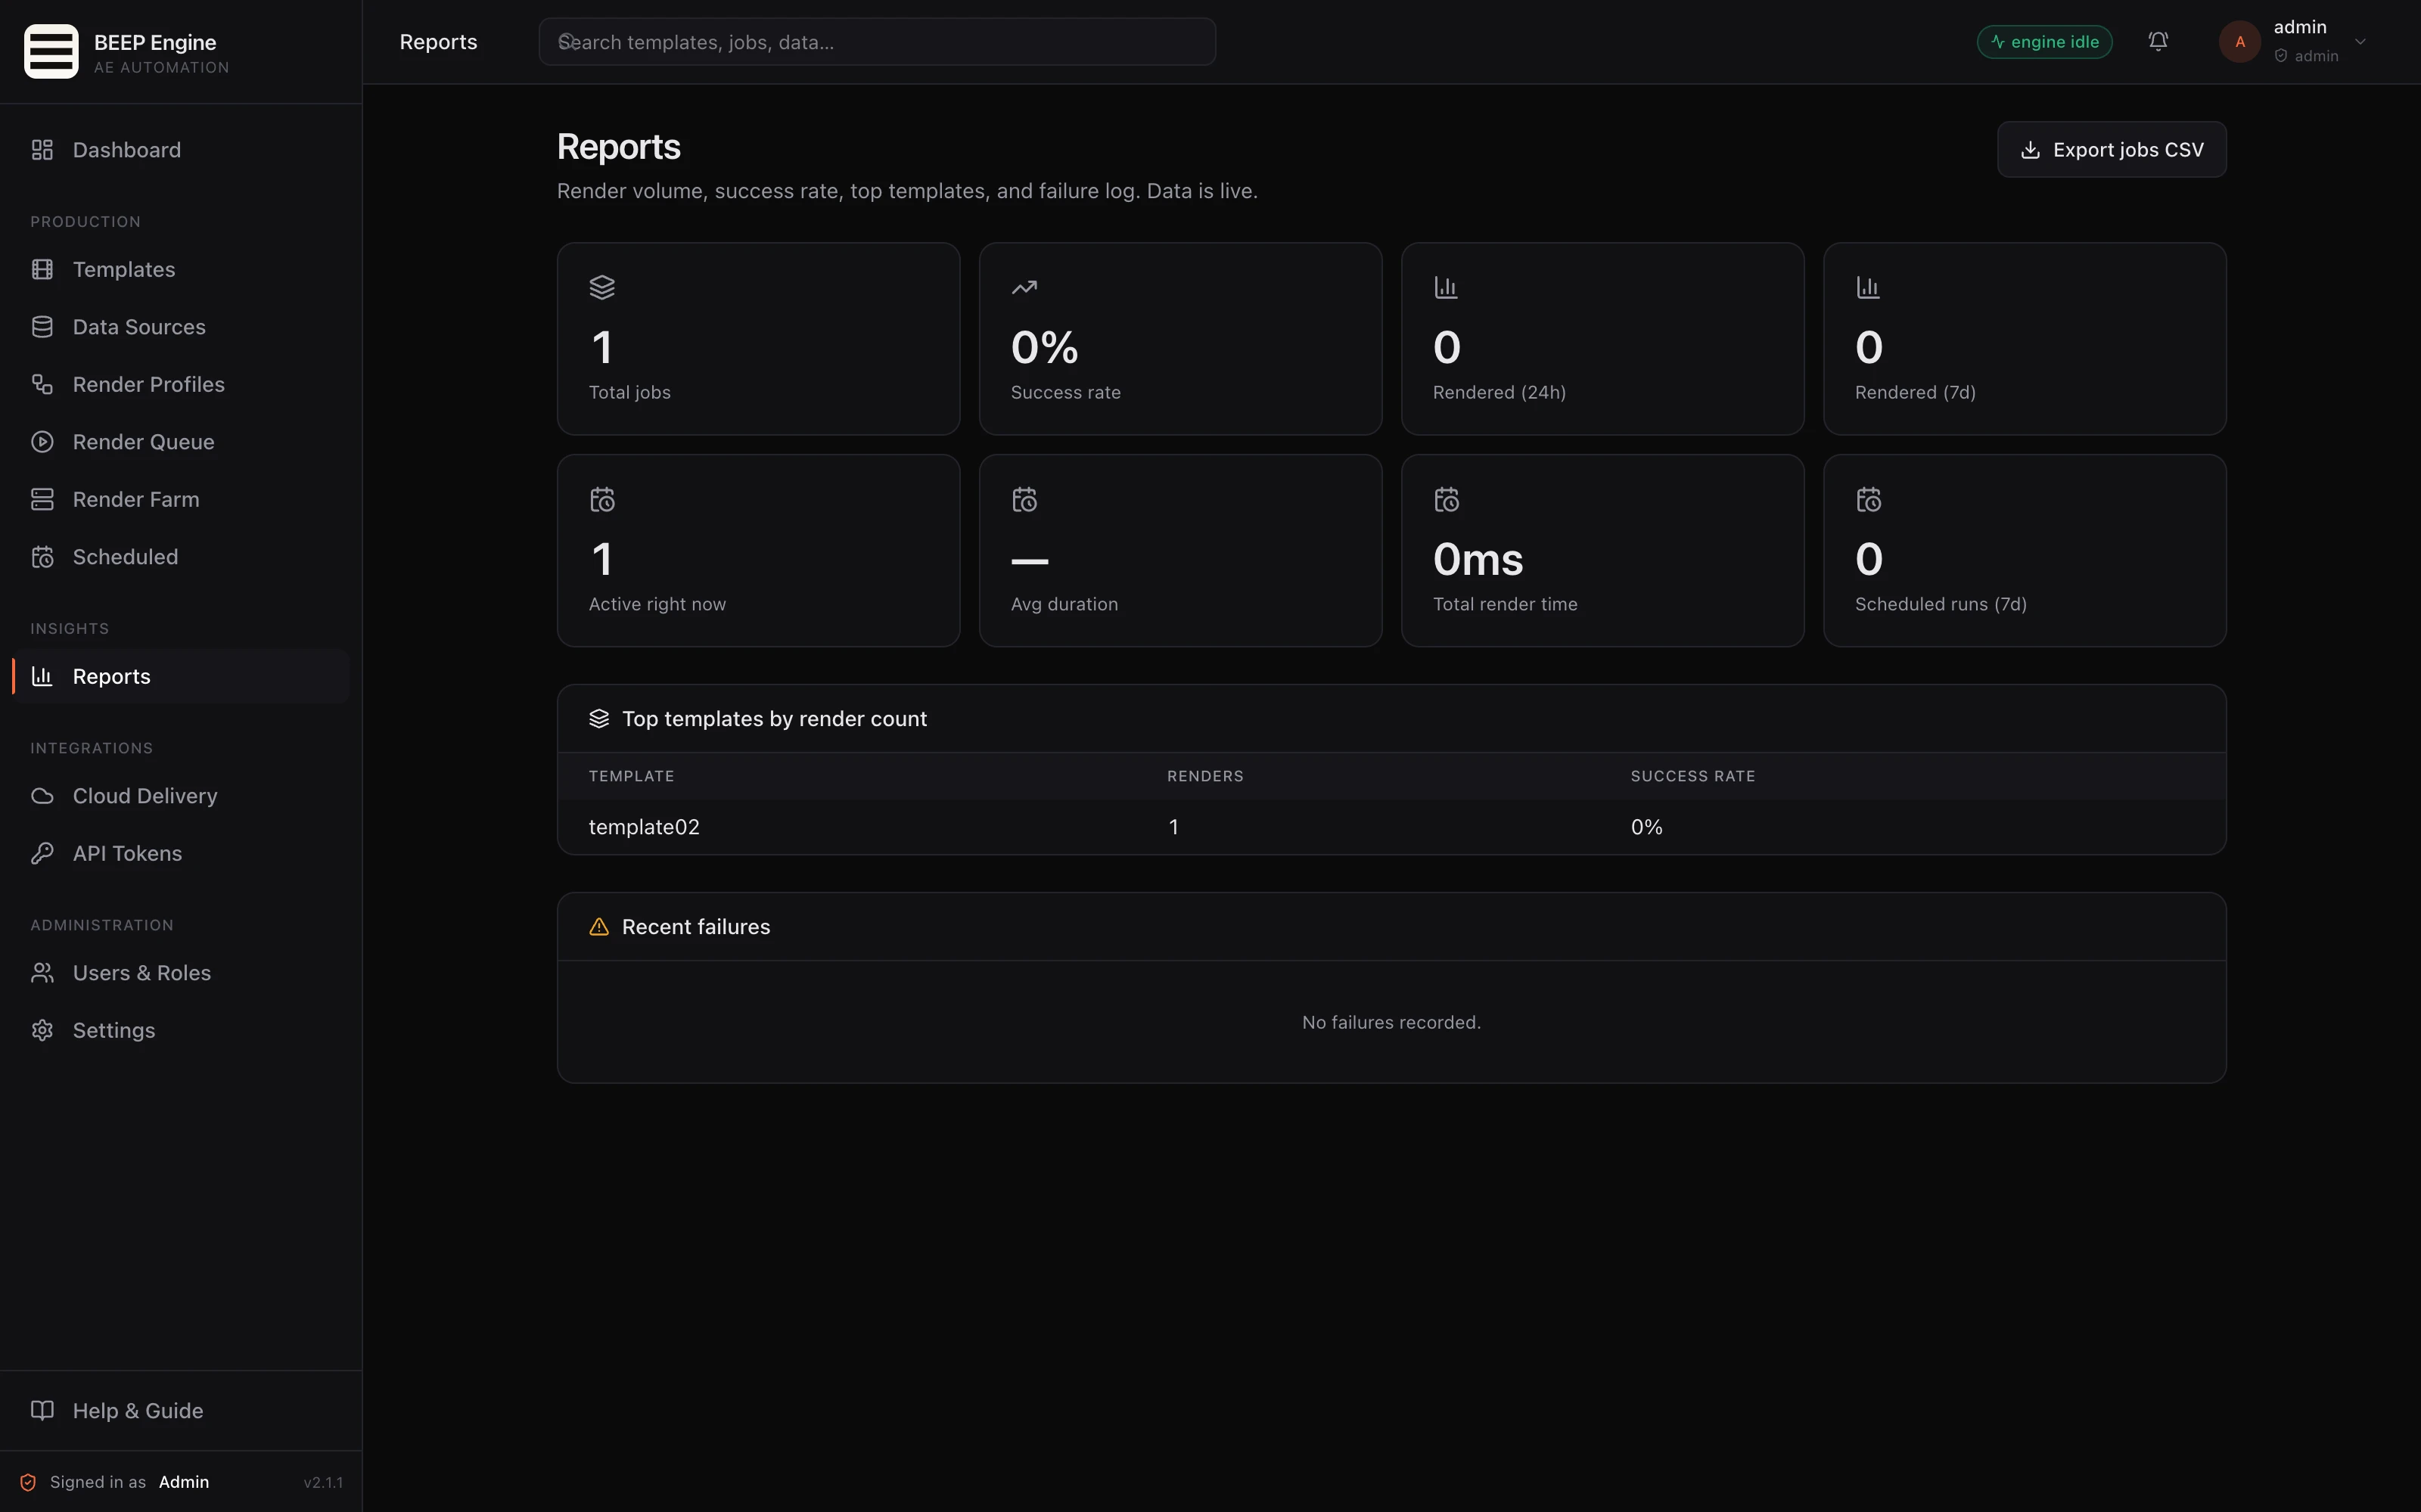
Task: Click the Reports bar chart icon in sidebar
Action: (42, 676)
